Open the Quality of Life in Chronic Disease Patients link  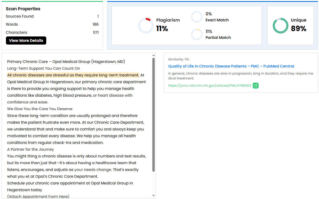pos(231,66)
